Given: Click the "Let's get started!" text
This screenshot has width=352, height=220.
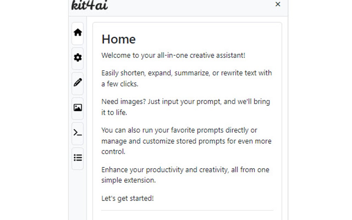Looking at the screenshot, I should [127, 198].
